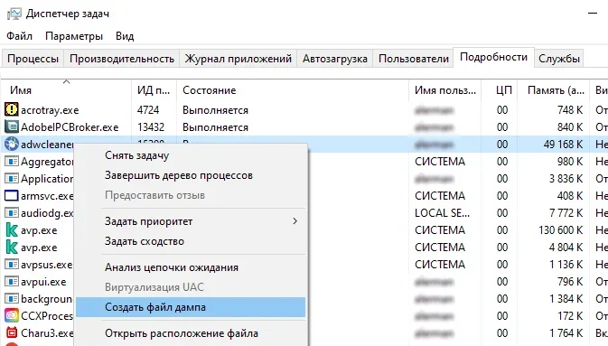Click the LOCAL SE... user name cell
The width and height of the screenshot is (608, 346).
point(442,213)
